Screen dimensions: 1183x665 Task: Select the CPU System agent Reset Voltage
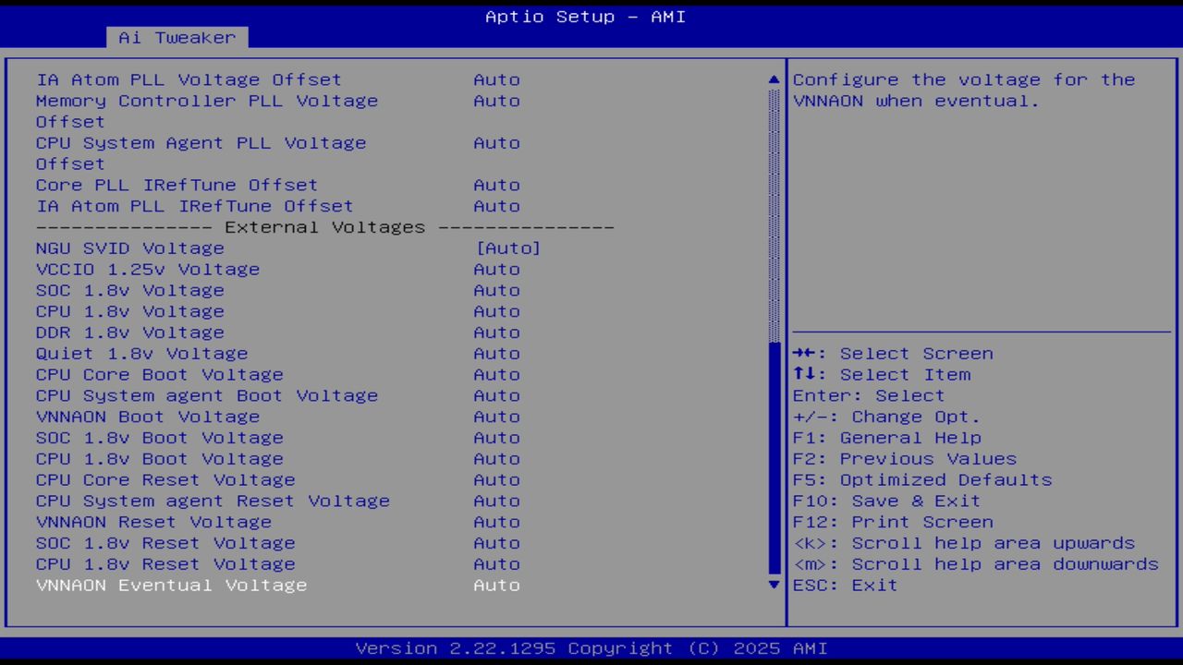click(213, 501)
